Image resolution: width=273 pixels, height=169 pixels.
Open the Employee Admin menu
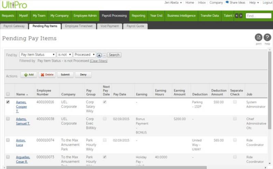[x=85, y=16]
